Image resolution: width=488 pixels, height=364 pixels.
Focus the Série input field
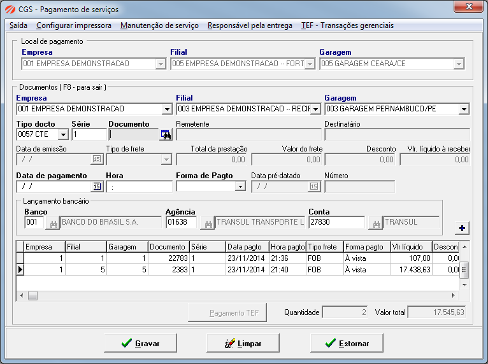click(89, 135)
